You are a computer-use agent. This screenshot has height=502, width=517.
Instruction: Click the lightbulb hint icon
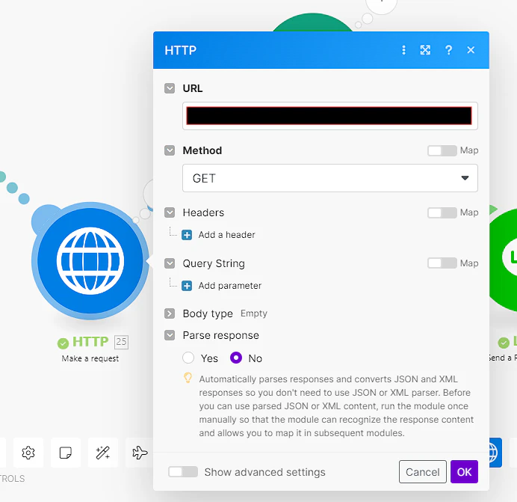188,378
